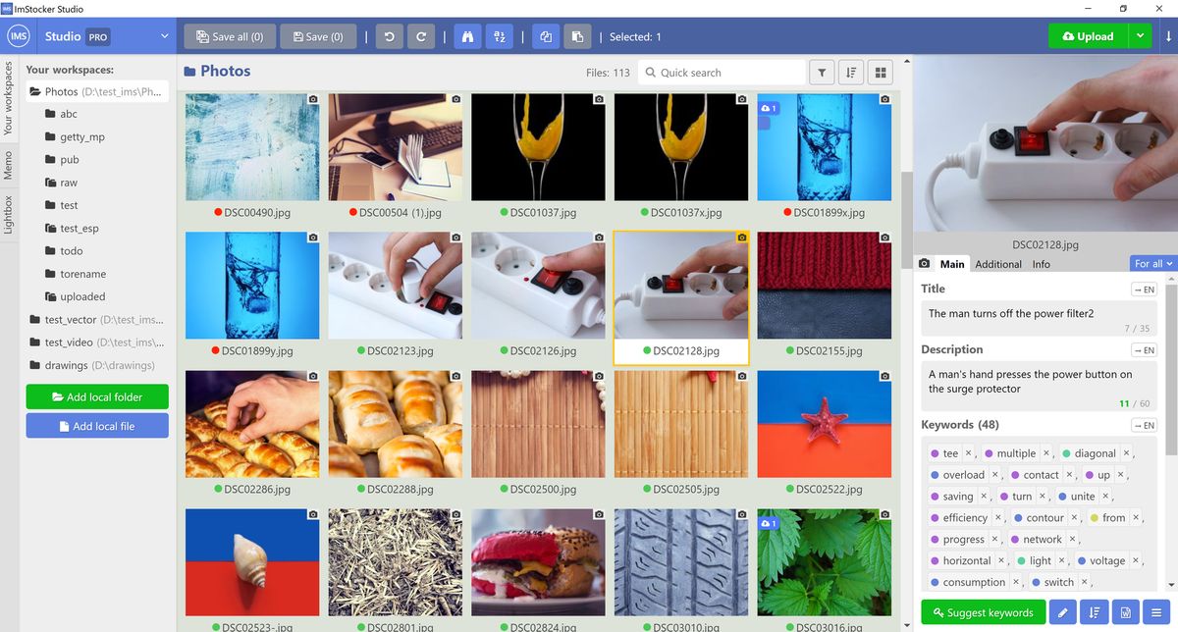Image resolution: width=1178 pixels, height=632 pixels.
Task: Switch to the Additional tab
Action: pos(997,264)
